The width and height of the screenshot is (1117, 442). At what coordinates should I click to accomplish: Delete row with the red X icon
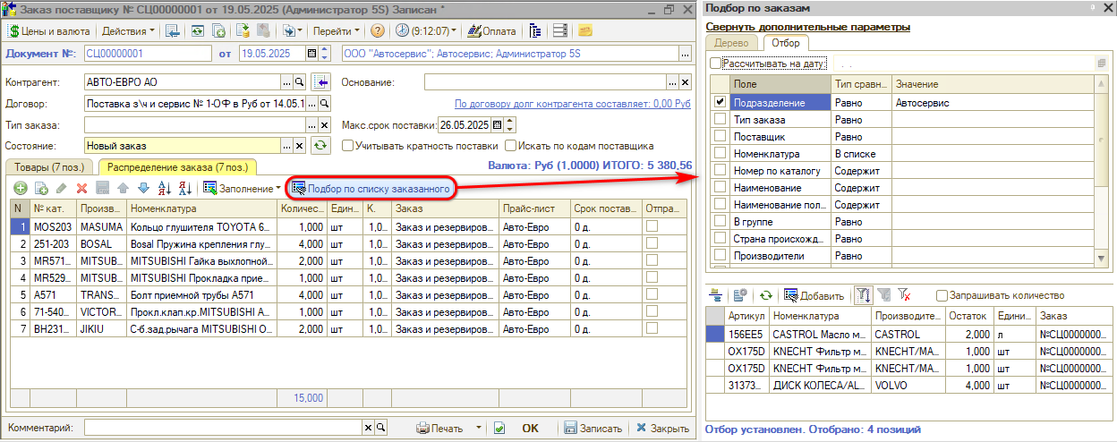[81, 188]
